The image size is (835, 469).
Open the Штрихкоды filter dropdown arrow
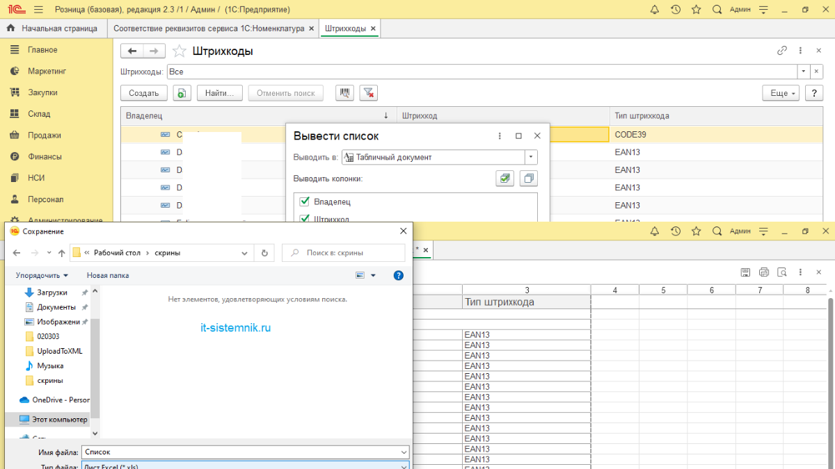(803, 72)
